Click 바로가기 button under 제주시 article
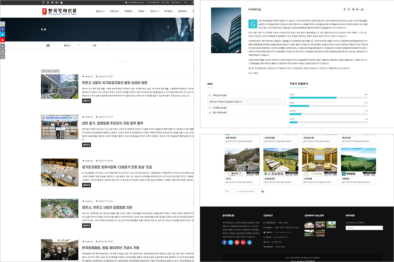 pyautogui.click(x=86, y=226)
